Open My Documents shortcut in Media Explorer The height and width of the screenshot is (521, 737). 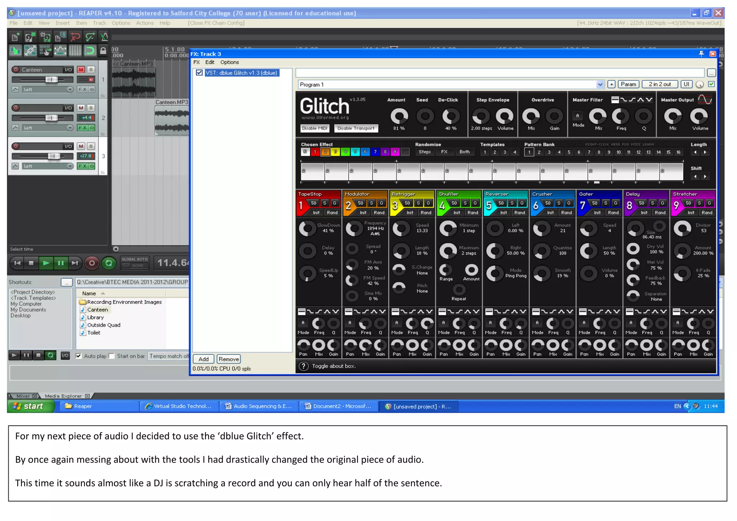(28, 310)
